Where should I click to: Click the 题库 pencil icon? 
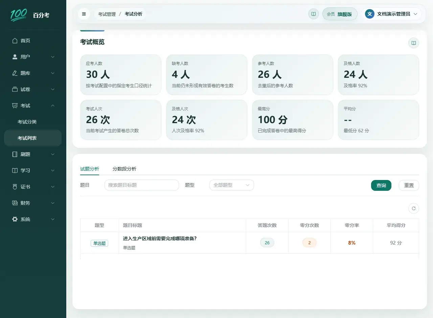click(15, 73)
